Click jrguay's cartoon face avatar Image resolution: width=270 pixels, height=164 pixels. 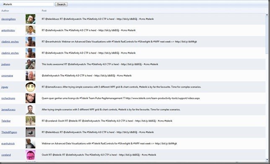click(31, 87)
